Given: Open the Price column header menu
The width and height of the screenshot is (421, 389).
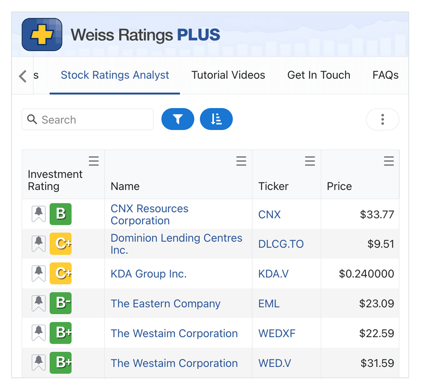Looking at the screenshot, I should coord(389,161).
